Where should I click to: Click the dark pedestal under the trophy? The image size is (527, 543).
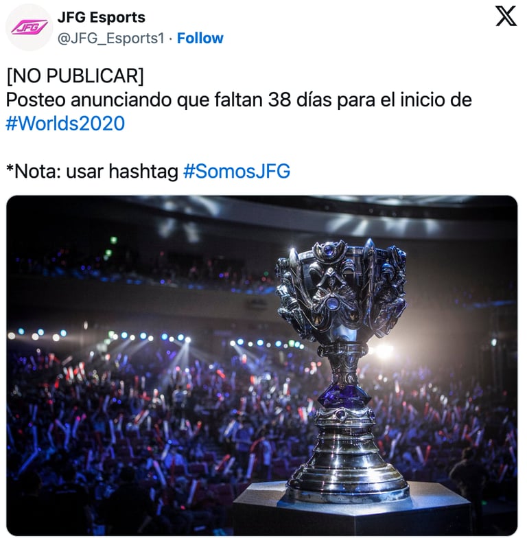point(351,512)
